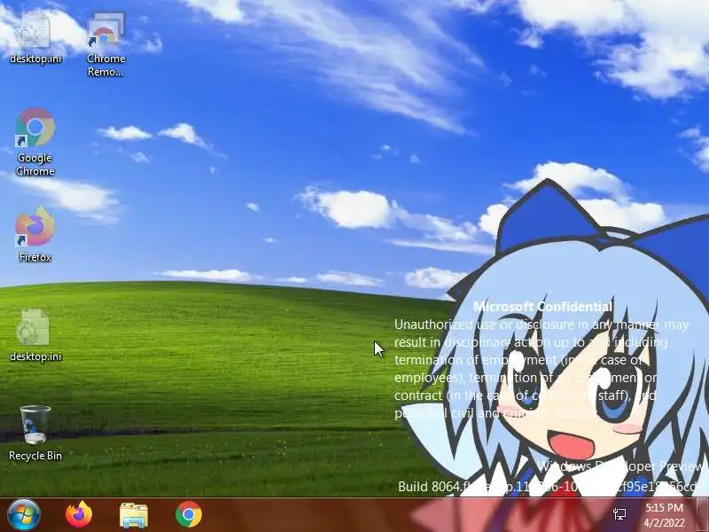709x532 pixels.
Task: Select the Chrome Remote Desktop shortcut
Action: [x=105, y=44]
